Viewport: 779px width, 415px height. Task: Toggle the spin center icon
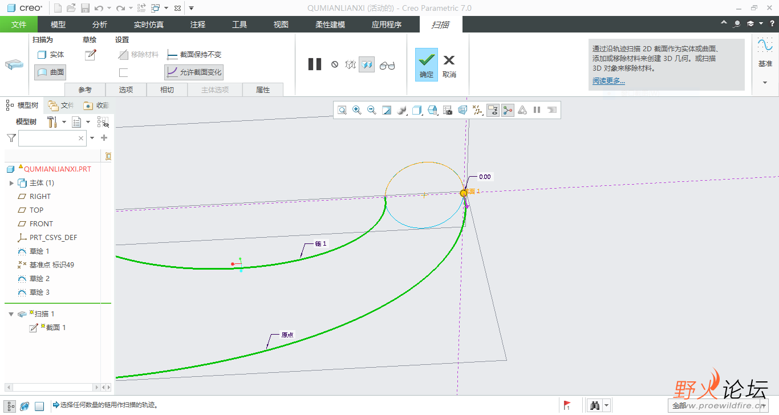[x=508, y=110]
